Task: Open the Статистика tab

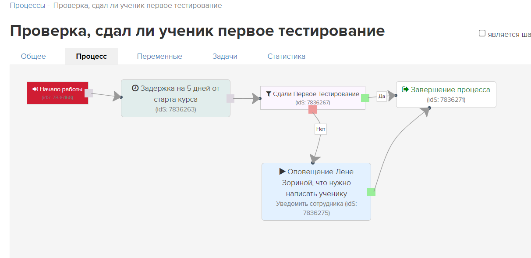Action: pos(287,56)
